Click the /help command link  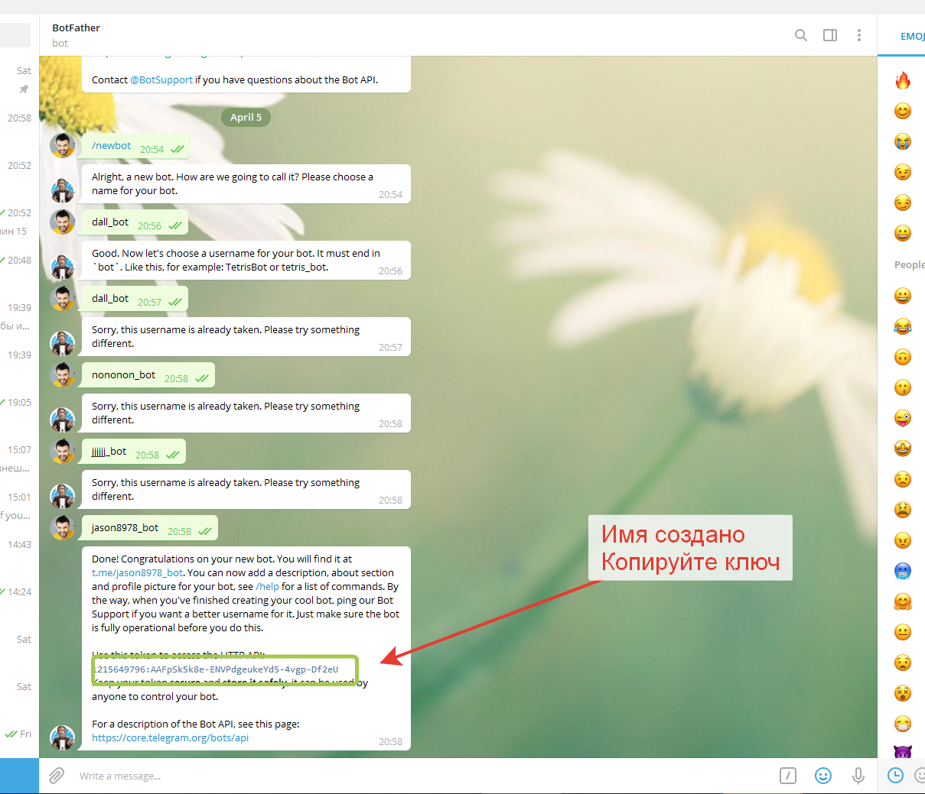(268, 587)
